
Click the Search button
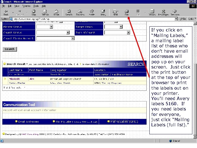click(10, 49)
